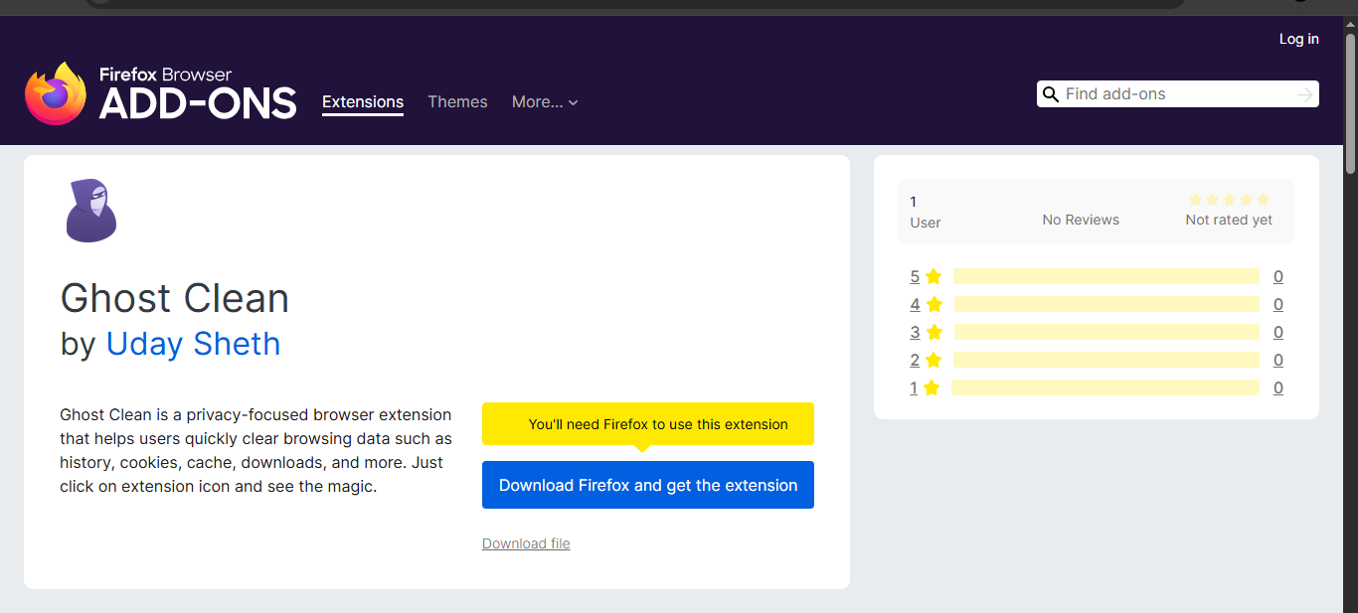Open 4-star reviews number link
This screenshot has width=1358, height=613.
[915, 305]
